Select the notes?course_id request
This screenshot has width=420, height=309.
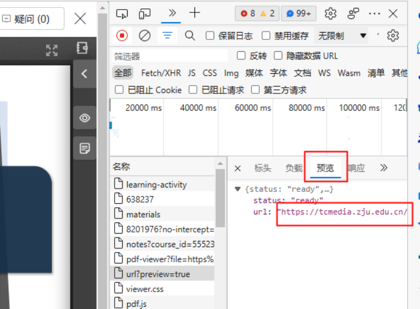(x=162, y=244)
